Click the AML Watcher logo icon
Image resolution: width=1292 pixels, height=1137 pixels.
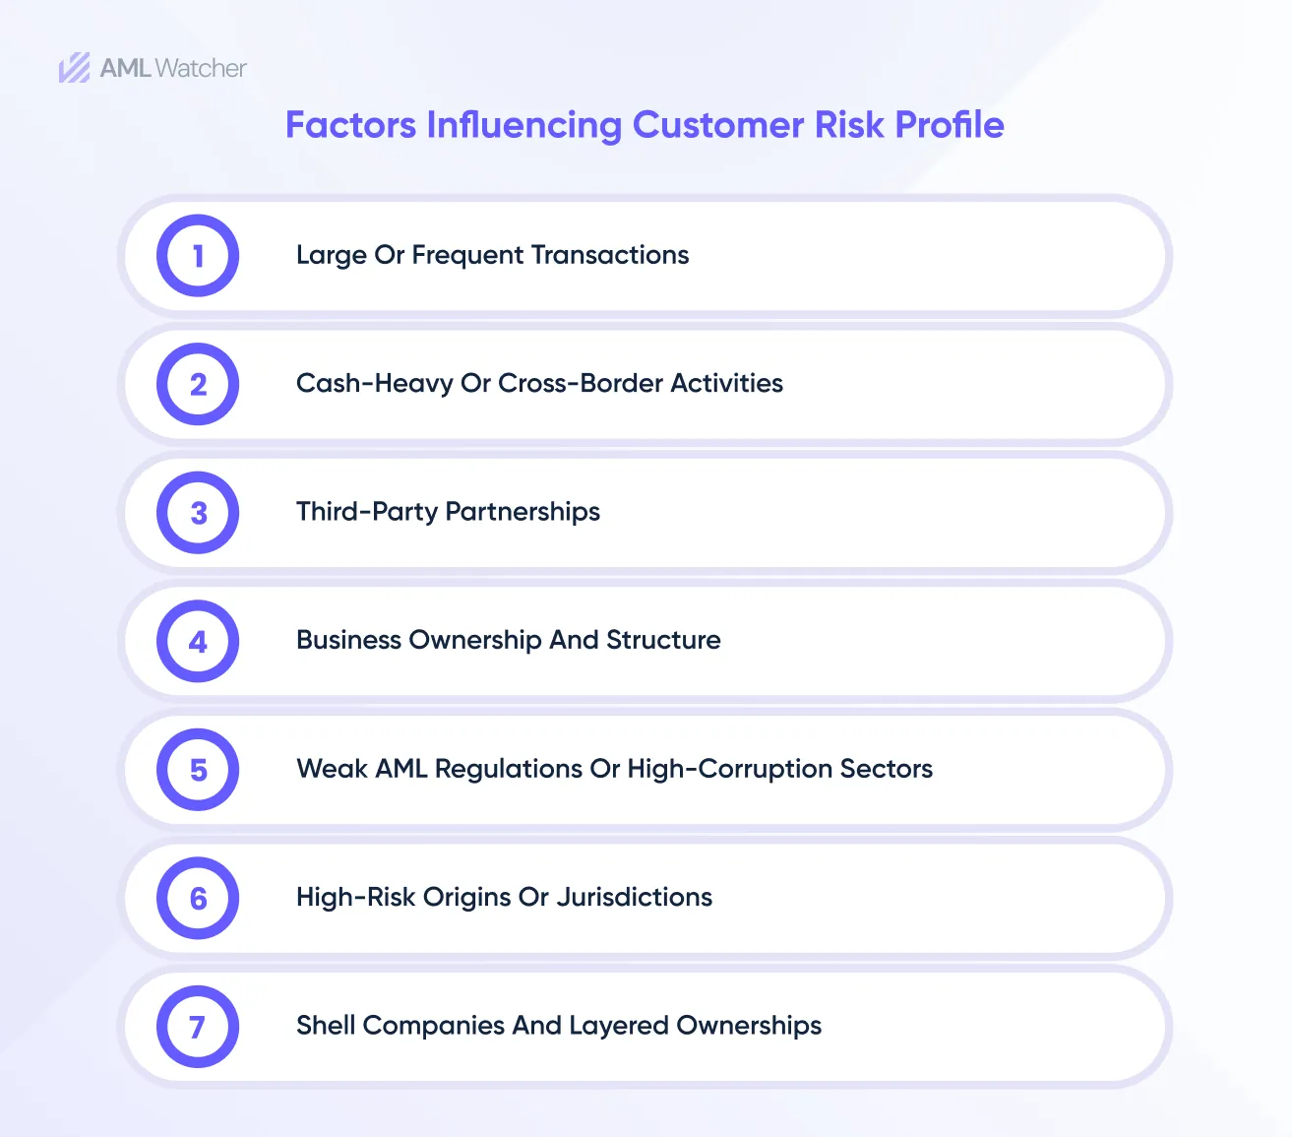point(74,68)
